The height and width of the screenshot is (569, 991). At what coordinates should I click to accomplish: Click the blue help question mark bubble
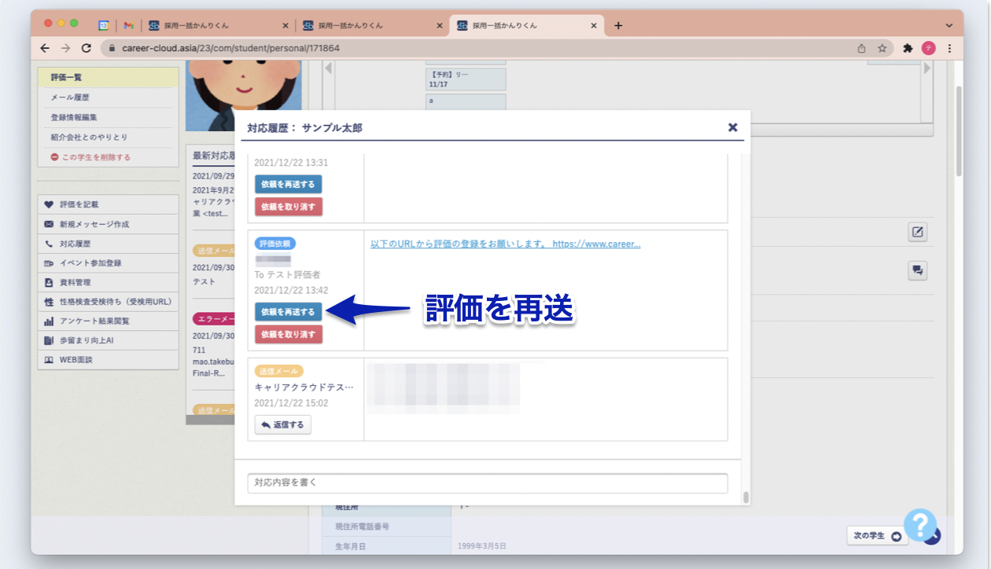click(919, 524)
